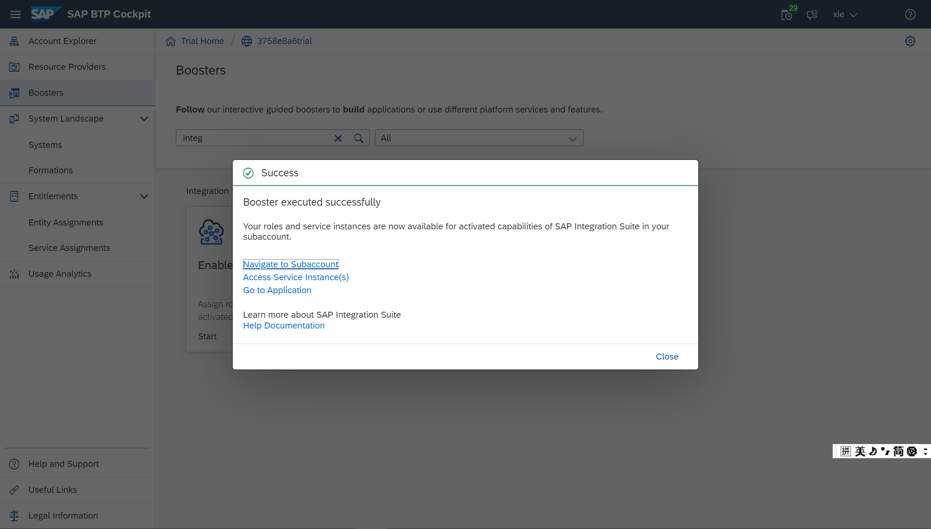Click the green Success check icon
931x529 pixels.
tap(248, 173)
